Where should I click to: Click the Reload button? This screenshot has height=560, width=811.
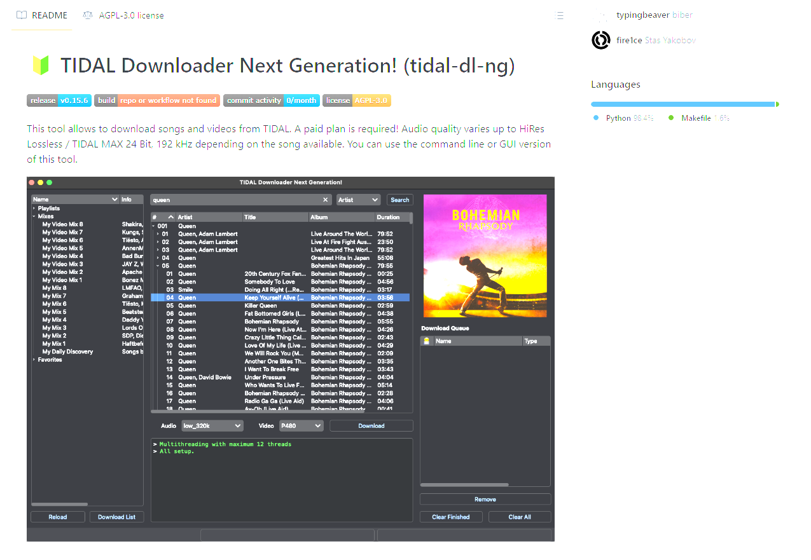point(58,517)
